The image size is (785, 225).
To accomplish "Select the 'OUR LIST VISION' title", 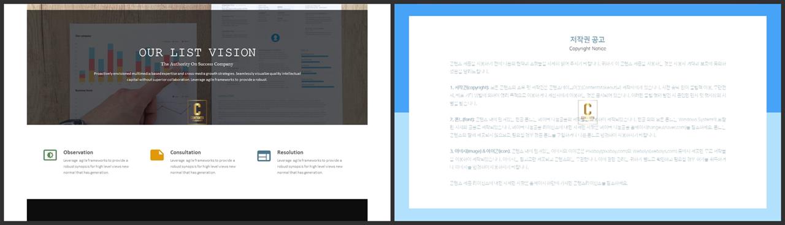I will coord(197,53).
